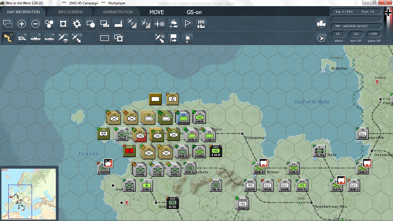The height and width of the screenshot is (221, 393).
Task: Select the F9 airborne drop mode icon
Action: coord(63,38)
